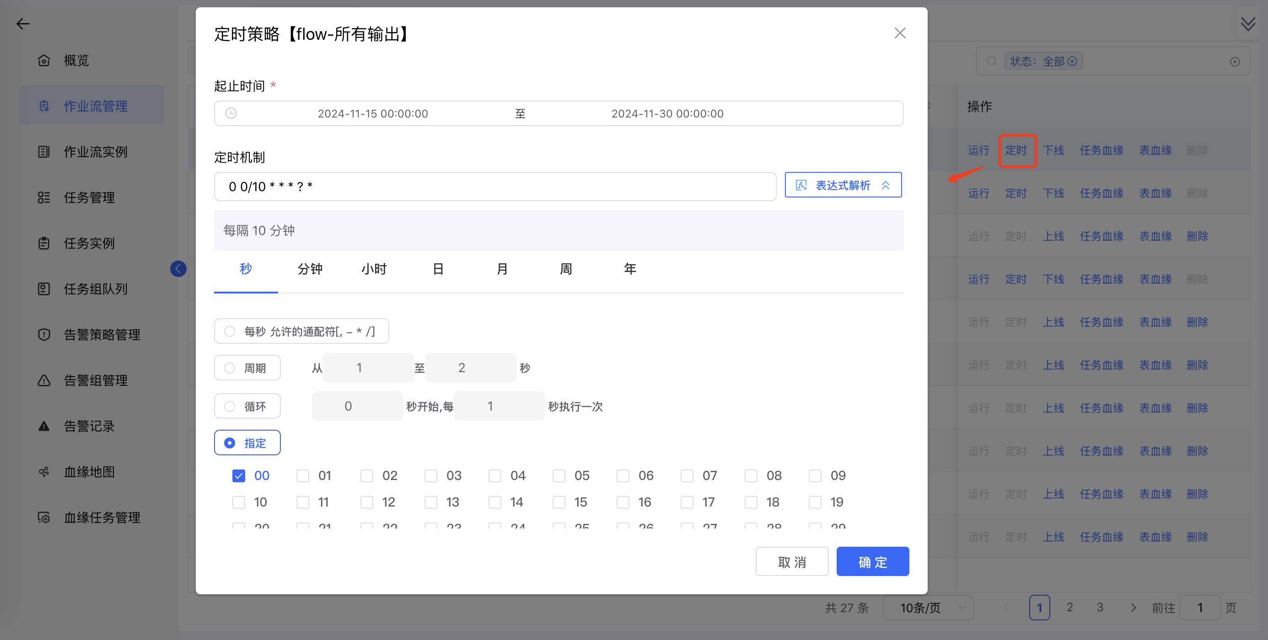Click the clock icon in the start time field
This screenshot has width=1268, height=640.
click(231, 113)
